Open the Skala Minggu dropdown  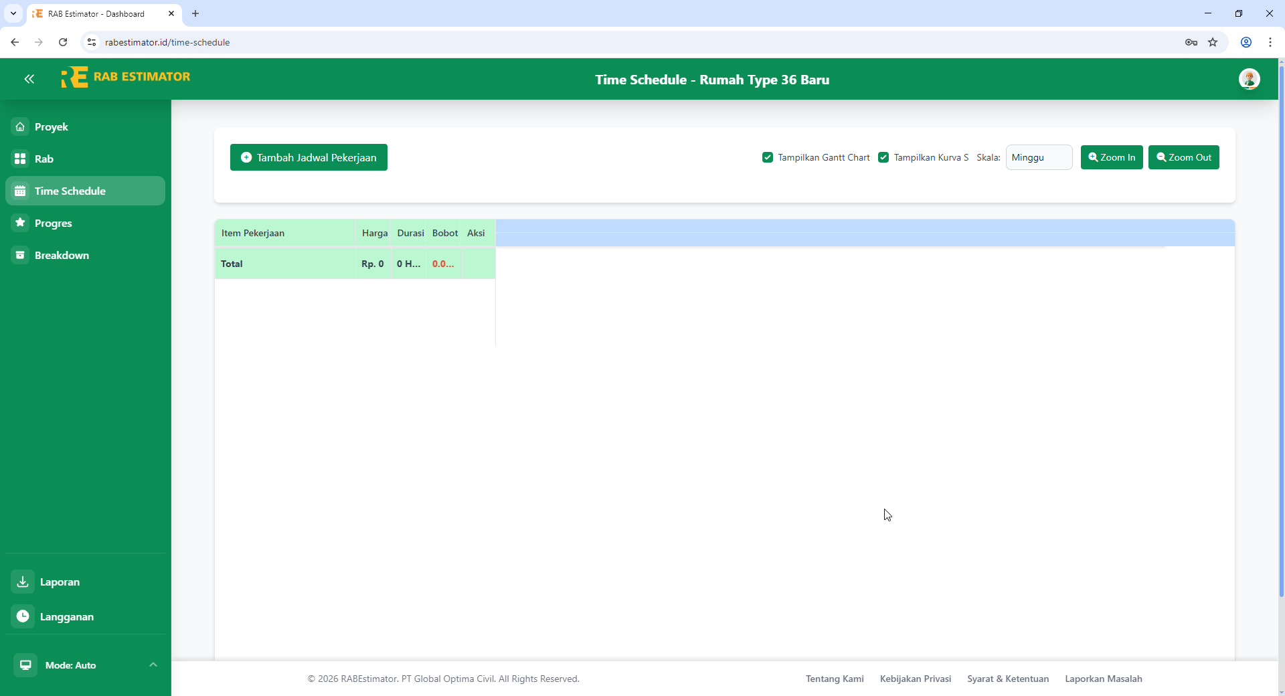pyautogui.click(x=1039, y=157)
